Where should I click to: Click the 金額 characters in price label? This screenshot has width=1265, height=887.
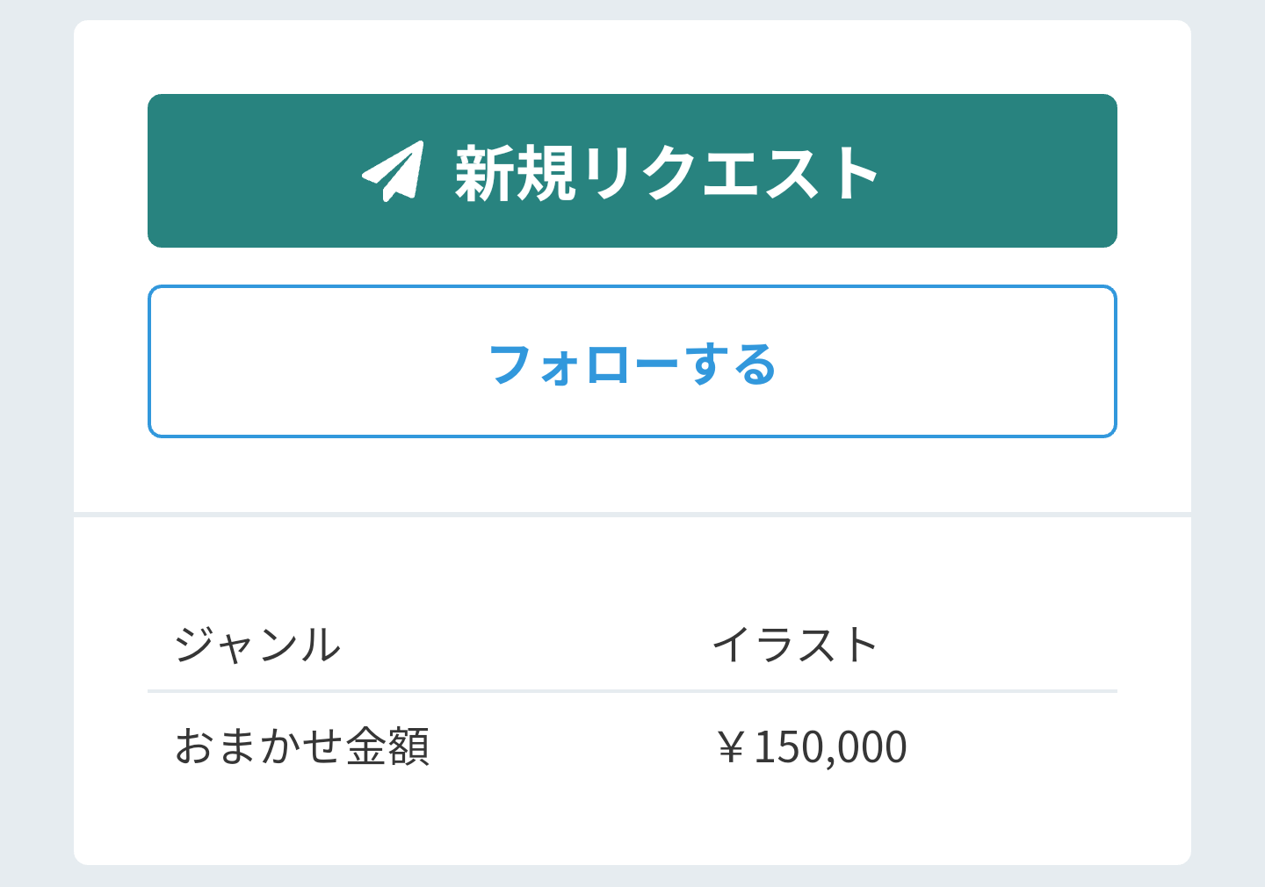388,746
